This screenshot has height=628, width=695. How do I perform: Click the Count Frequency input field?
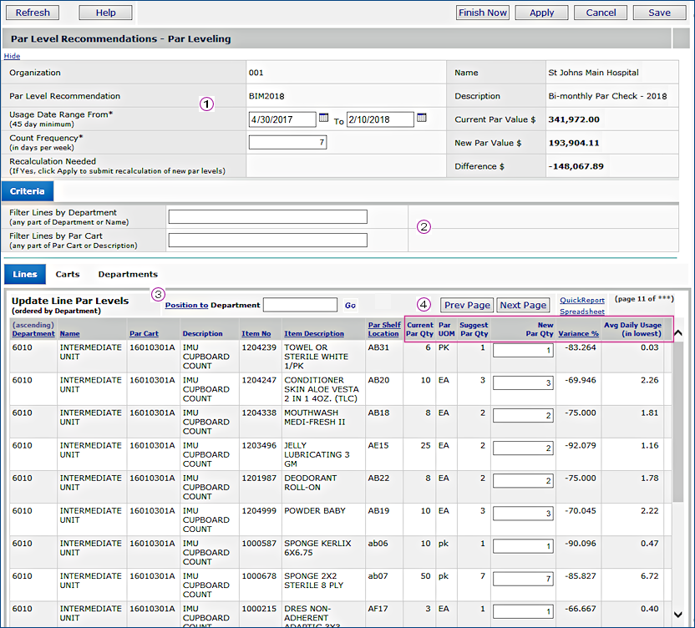click(287, 143)
